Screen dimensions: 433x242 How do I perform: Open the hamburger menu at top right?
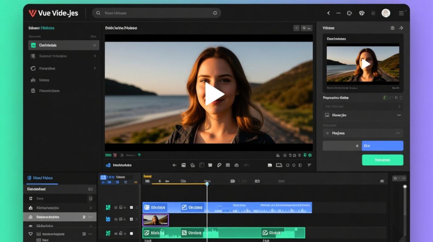pyautogui.click(x=401, y=13)
